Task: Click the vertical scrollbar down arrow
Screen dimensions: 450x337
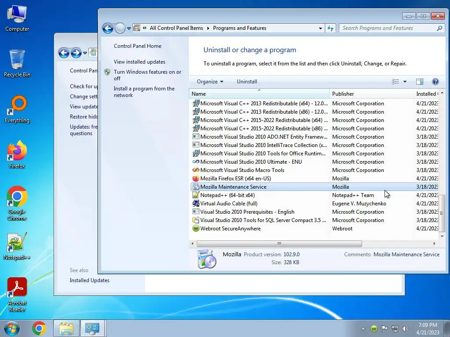Action: pos(442,236)
